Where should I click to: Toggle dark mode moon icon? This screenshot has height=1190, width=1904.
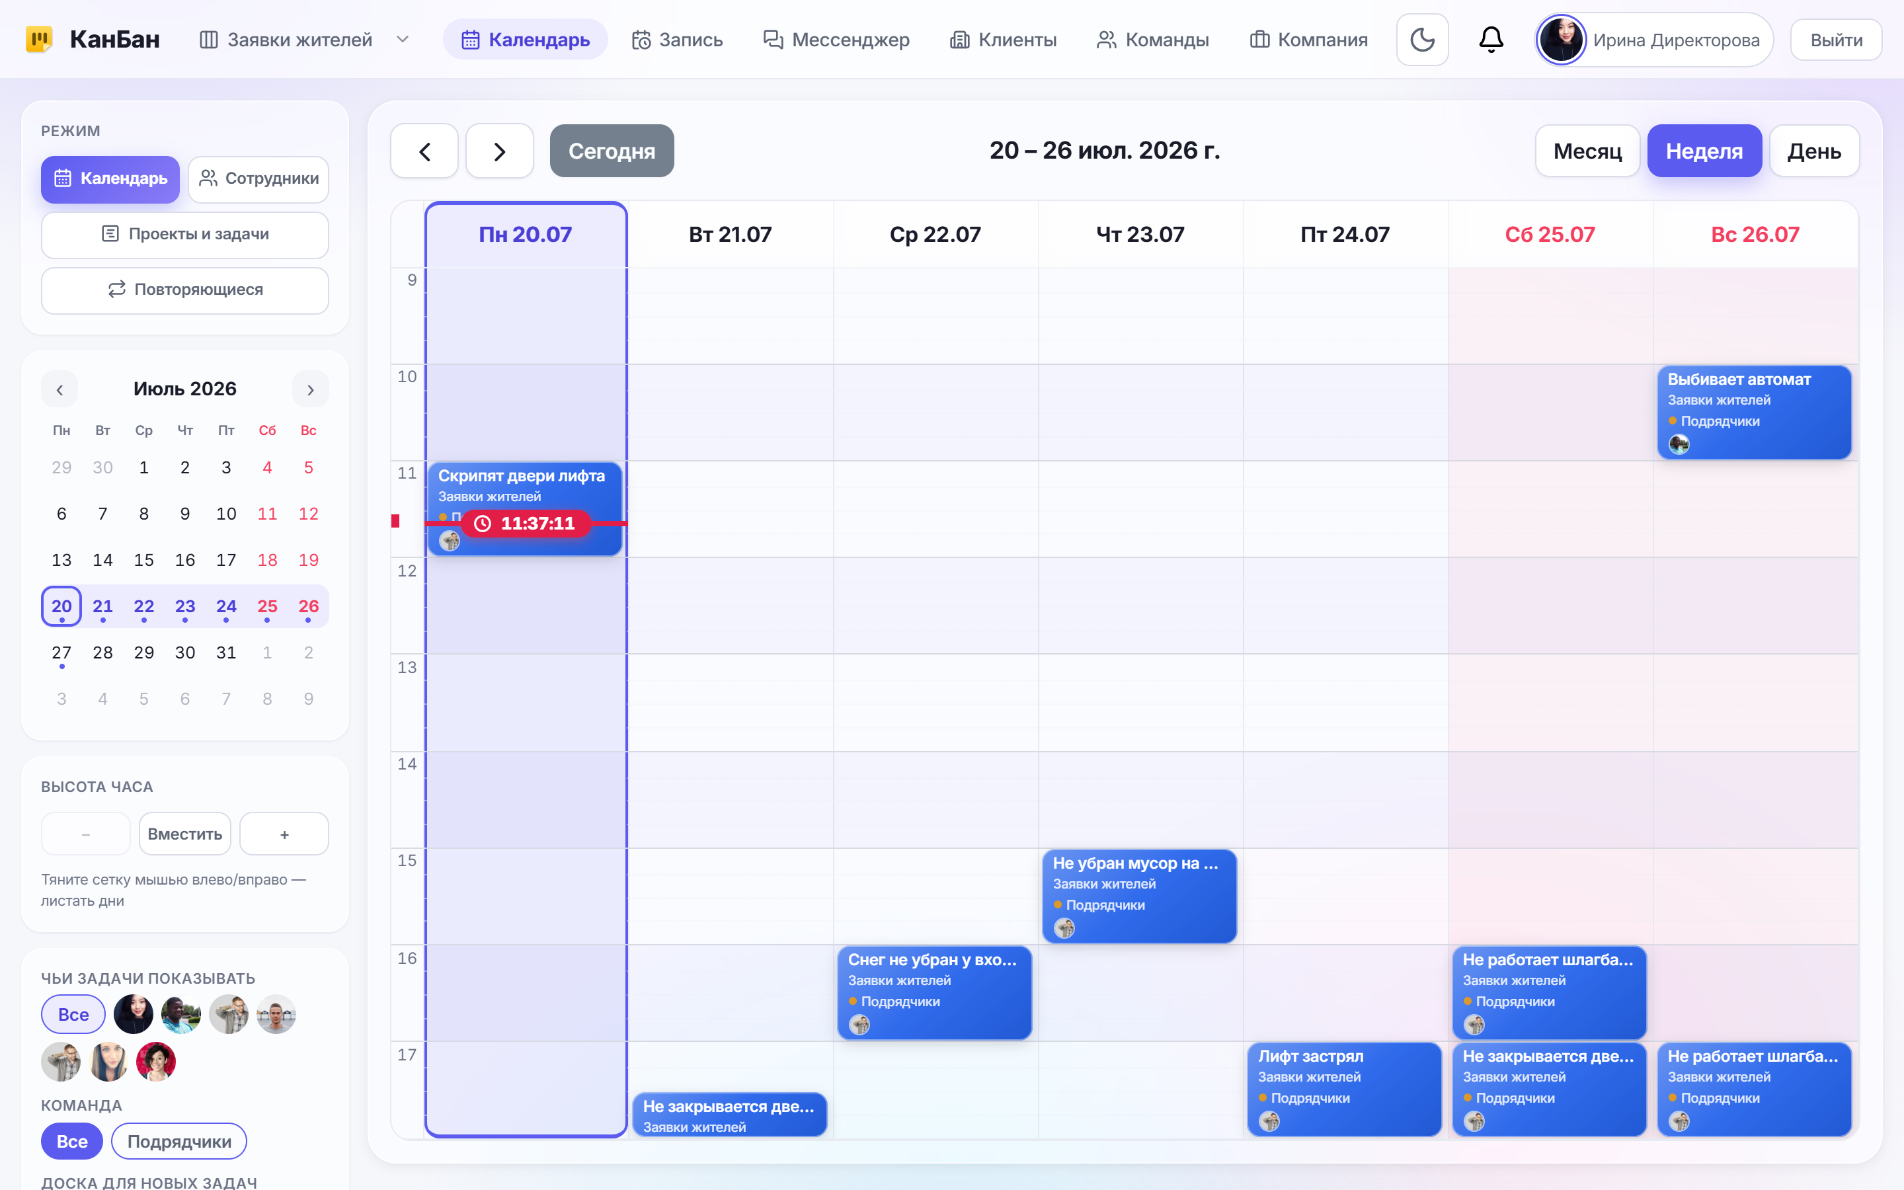[x=1421, y=40]
